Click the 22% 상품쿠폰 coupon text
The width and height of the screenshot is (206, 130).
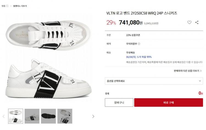click(x=133, y=35)
